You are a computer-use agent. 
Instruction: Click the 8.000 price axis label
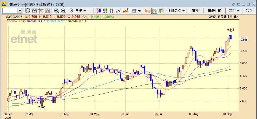coord(243,88)
